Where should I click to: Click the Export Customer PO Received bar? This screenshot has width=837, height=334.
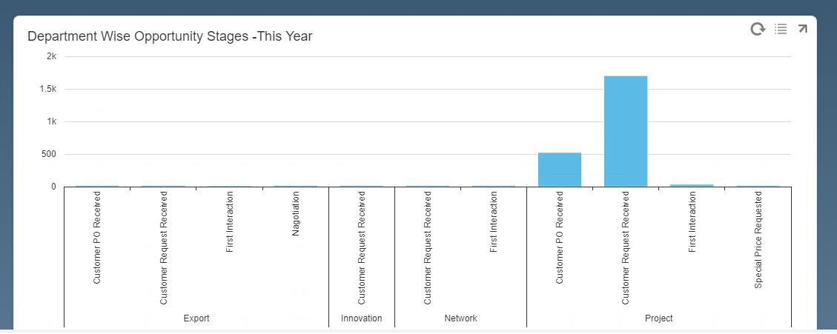point(97,186)
